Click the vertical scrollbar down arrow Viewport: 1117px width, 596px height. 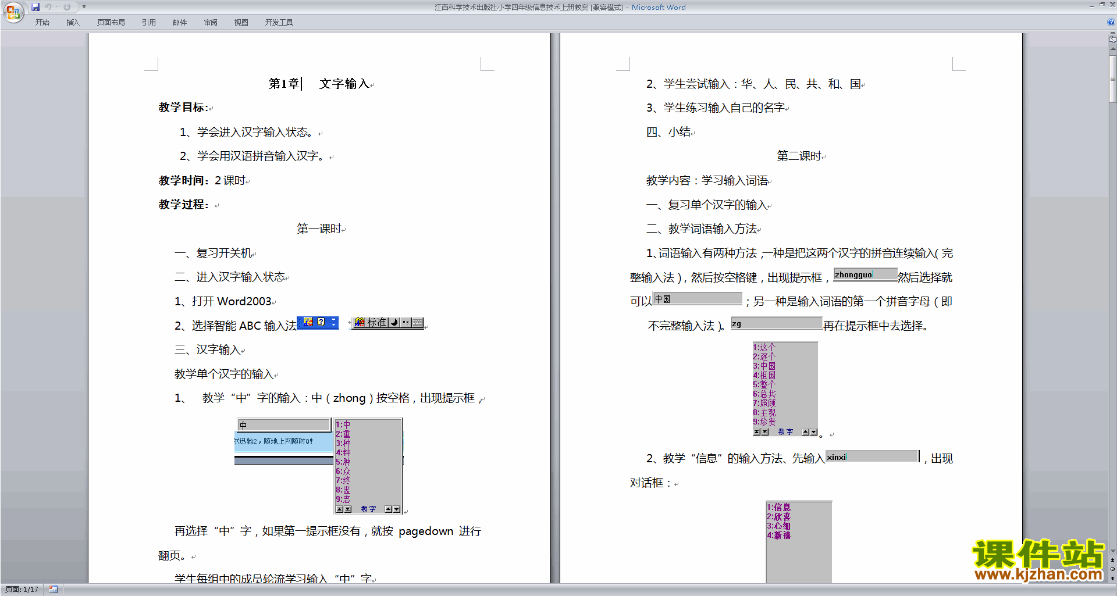pyautogui.click(x=1112, y=551)
